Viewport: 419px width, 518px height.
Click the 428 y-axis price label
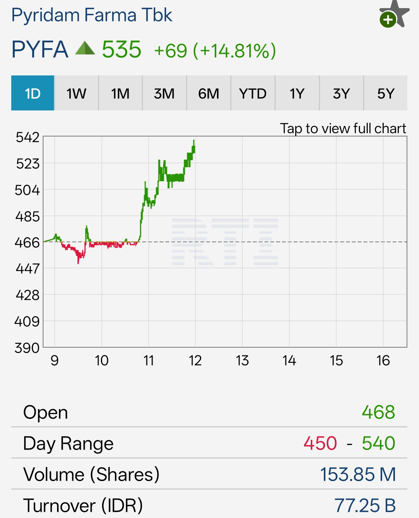(28, 295)
